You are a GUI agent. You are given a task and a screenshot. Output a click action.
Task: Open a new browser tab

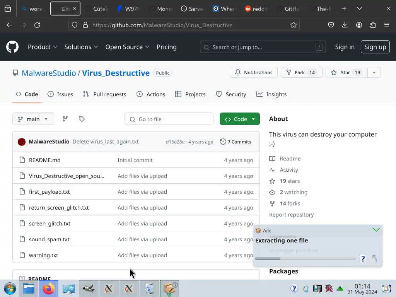click(x=344, y=9)
